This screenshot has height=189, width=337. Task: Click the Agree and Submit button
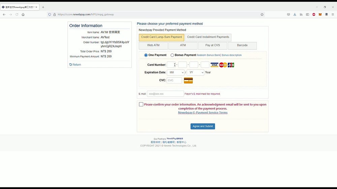coord(203,126)
